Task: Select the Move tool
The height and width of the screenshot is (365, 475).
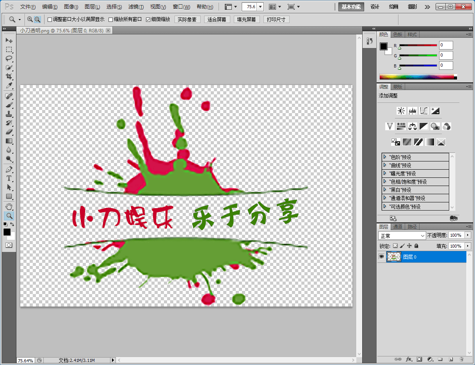Action: [9, 41]
